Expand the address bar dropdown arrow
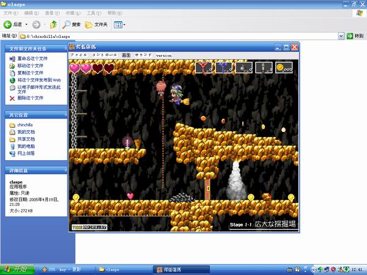 pyautogui.click(x=341, y=36)
